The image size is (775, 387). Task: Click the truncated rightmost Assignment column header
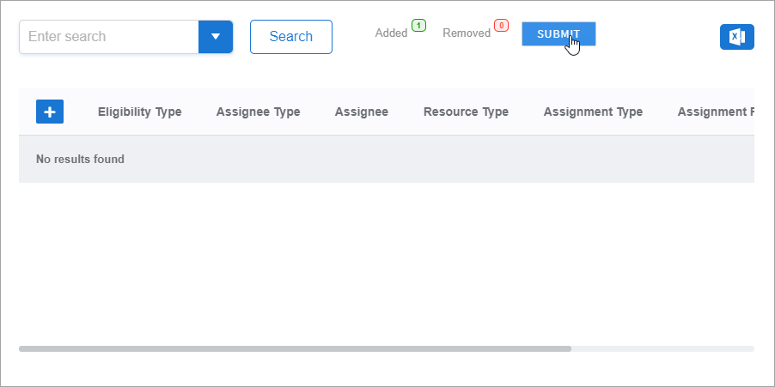coord(715,112)
